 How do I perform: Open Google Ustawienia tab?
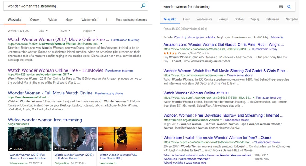pos(272,19)
